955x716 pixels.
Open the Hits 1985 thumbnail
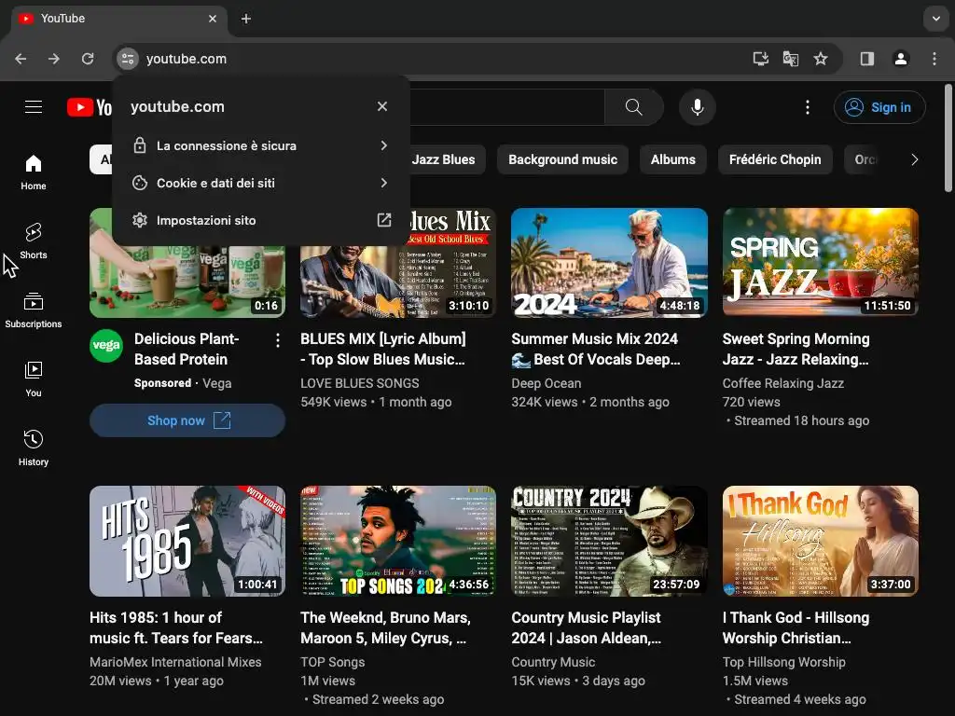[187, 542]
